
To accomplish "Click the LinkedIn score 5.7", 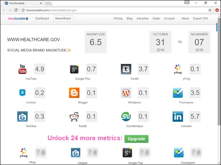I will (195, 116).
